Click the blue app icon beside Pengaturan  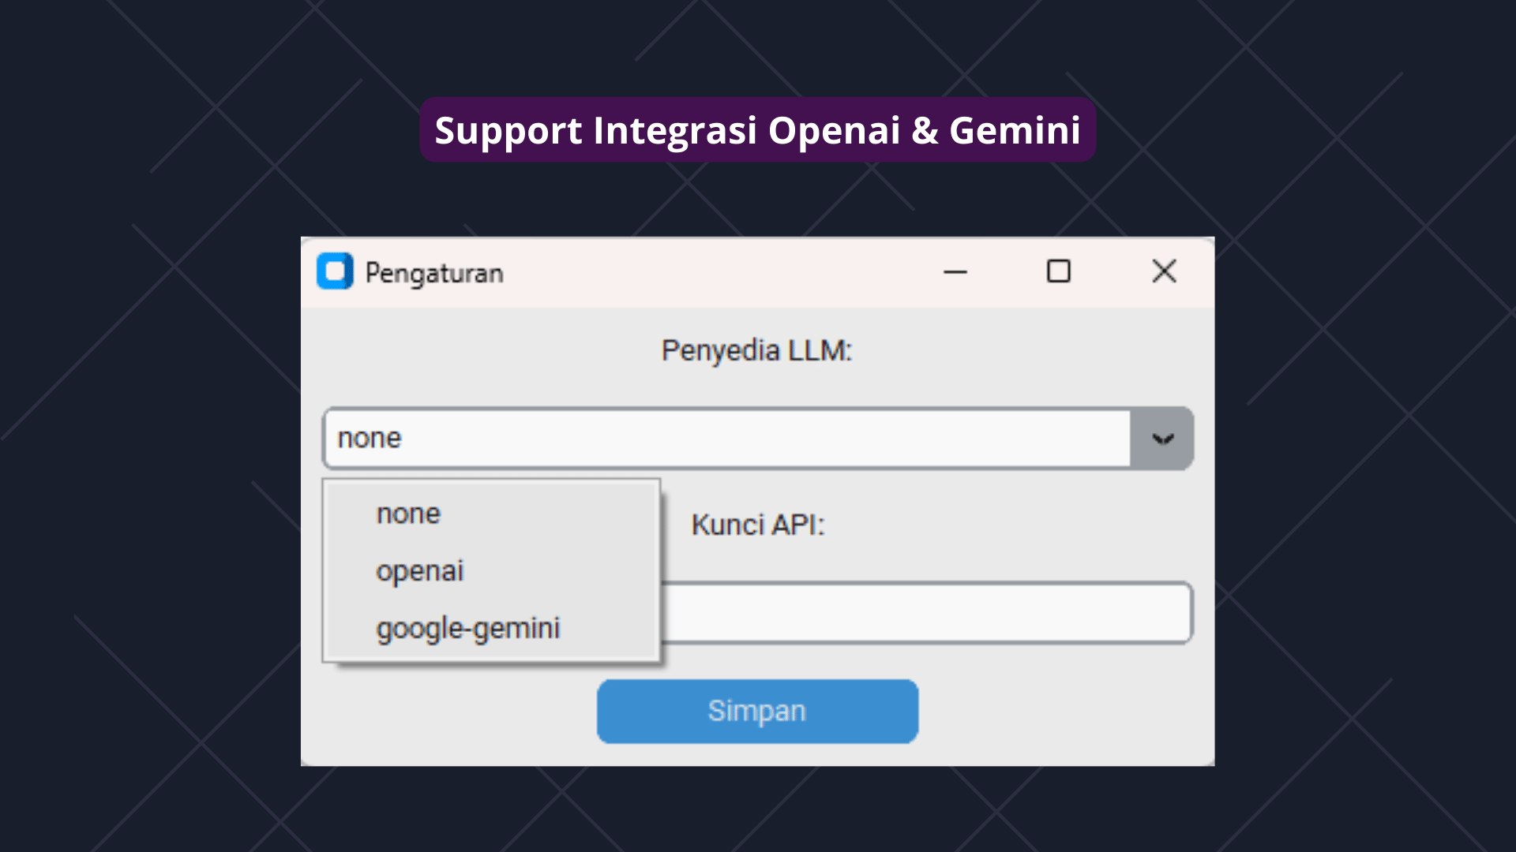point(335,271)
